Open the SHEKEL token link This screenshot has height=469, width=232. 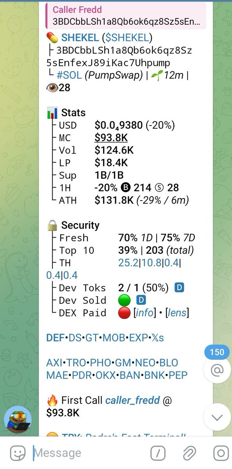click(x=80, y=38)
